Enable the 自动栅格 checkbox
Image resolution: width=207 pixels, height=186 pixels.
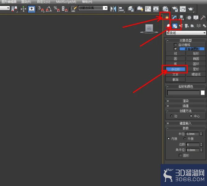pos(175,45)
